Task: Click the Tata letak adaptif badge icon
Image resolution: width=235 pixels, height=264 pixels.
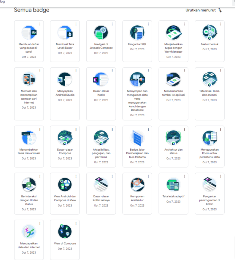Action: 174,185
